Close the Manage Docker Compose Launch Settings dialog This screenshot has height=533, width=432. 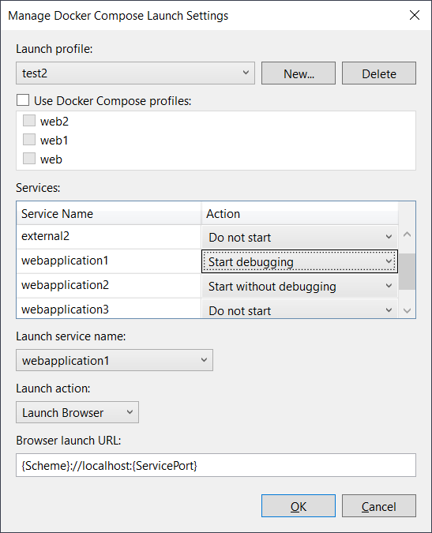(415, 15)
